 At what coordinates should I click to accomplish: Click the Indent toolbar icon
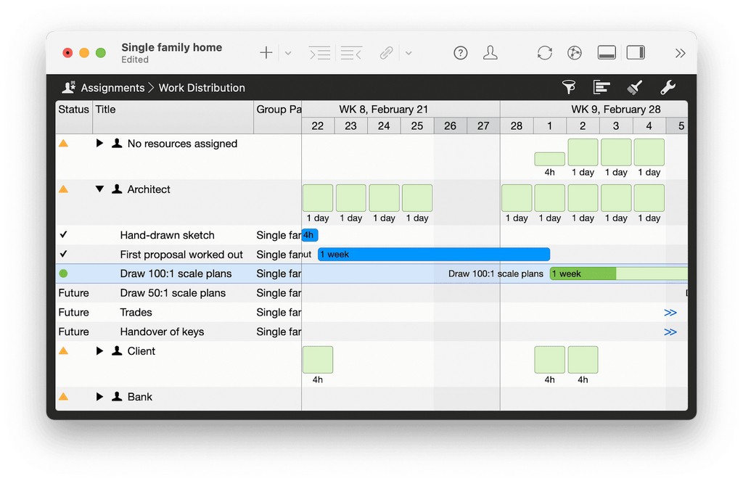click(319, 53)
